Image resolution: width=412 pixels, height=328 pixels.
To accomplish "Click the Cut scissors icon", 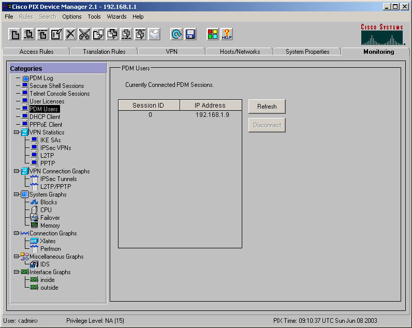I will 84,34.
